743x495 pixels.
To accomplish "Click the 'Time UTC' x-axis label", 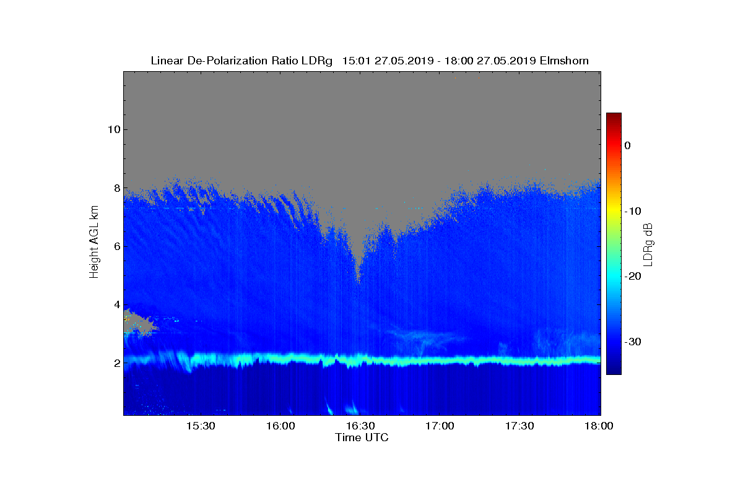I will [362, 437].
